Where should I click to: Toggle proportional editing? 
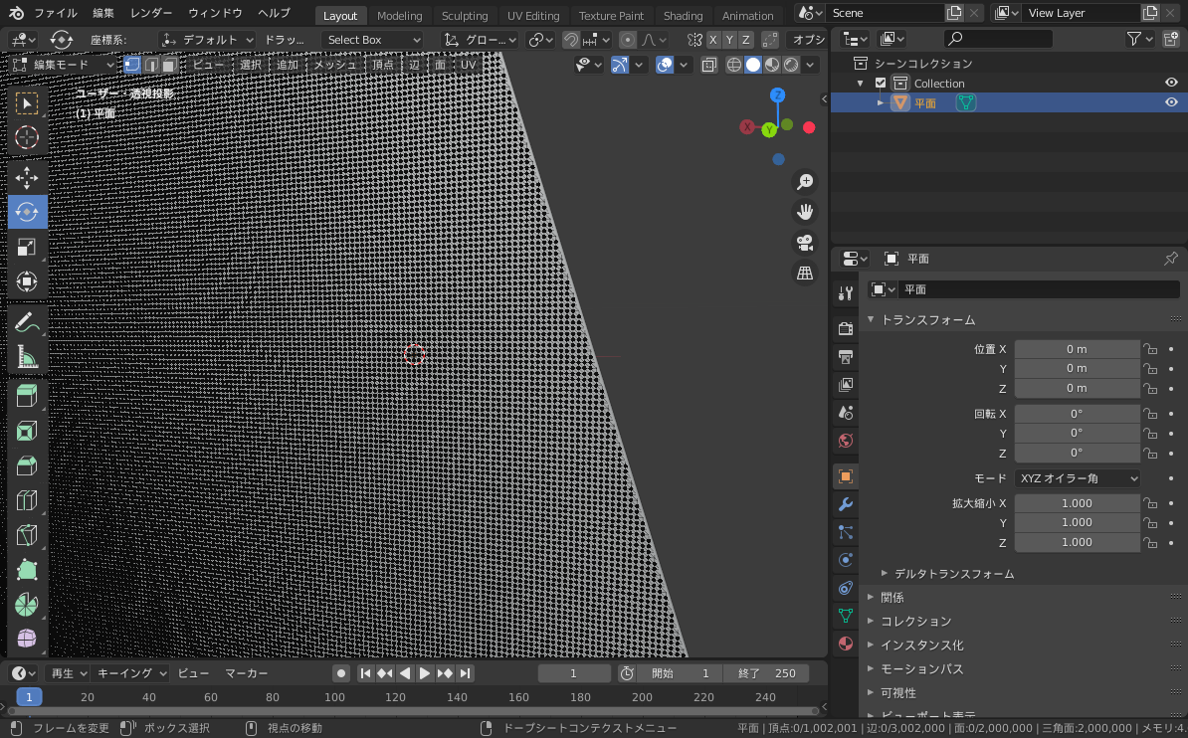coord(628,40)
